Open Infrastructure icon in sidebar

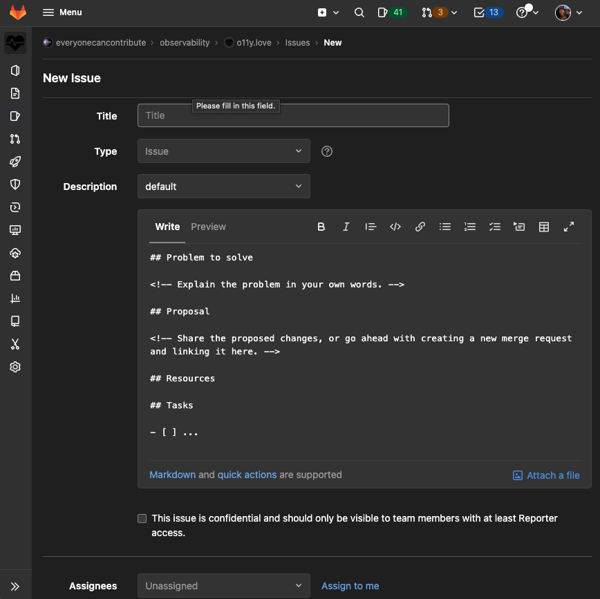click(15, 253)
